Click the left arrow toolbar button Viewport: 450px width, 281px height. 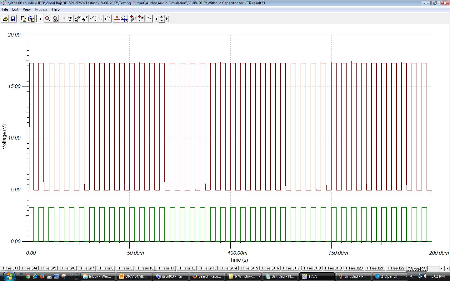[x=157, y=19]
